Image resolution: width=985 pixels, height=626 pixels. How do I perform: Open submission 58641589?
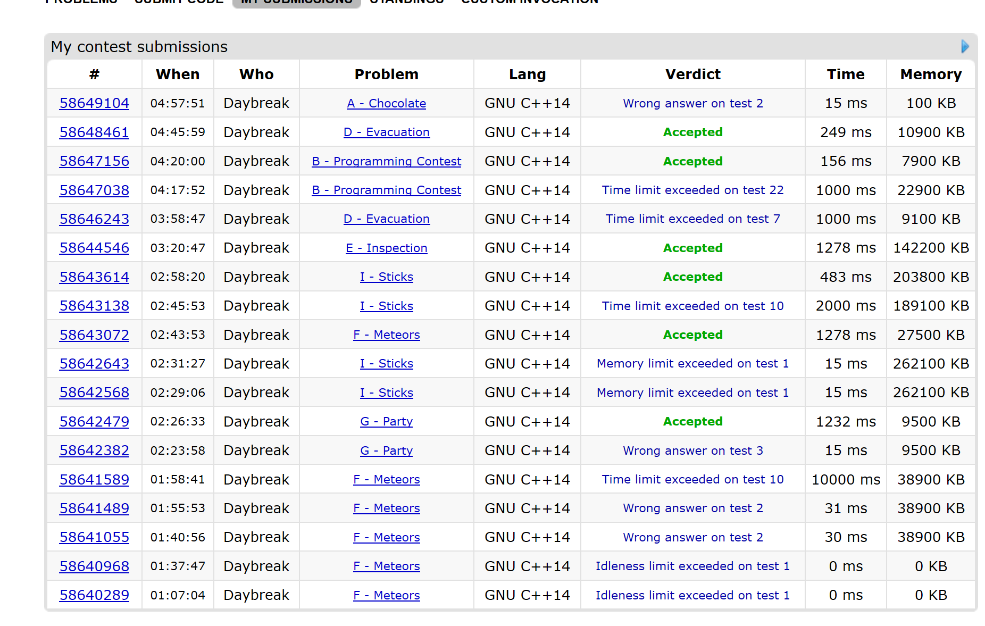94,479
